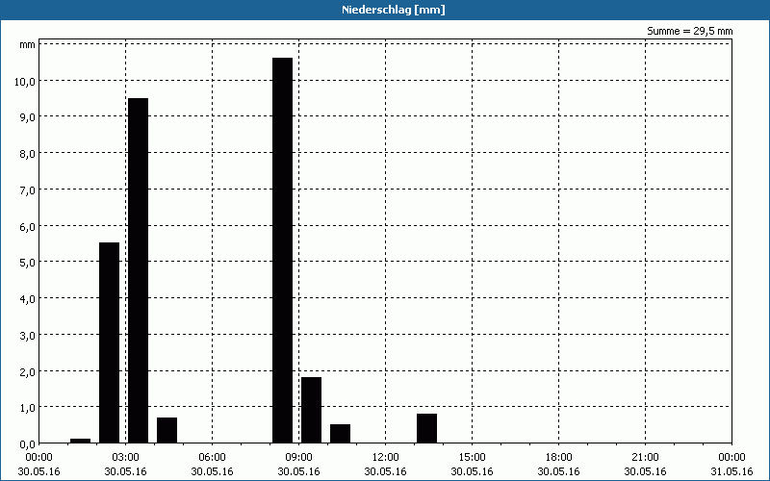770x481 pixels.
Task: Click the 7,0 y-axis label
Action: click(x=27, y=190)
